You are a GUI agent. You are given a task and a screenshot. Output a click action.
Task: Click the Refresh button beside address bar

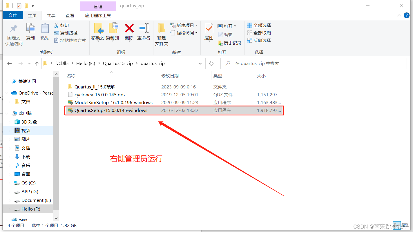211,64
